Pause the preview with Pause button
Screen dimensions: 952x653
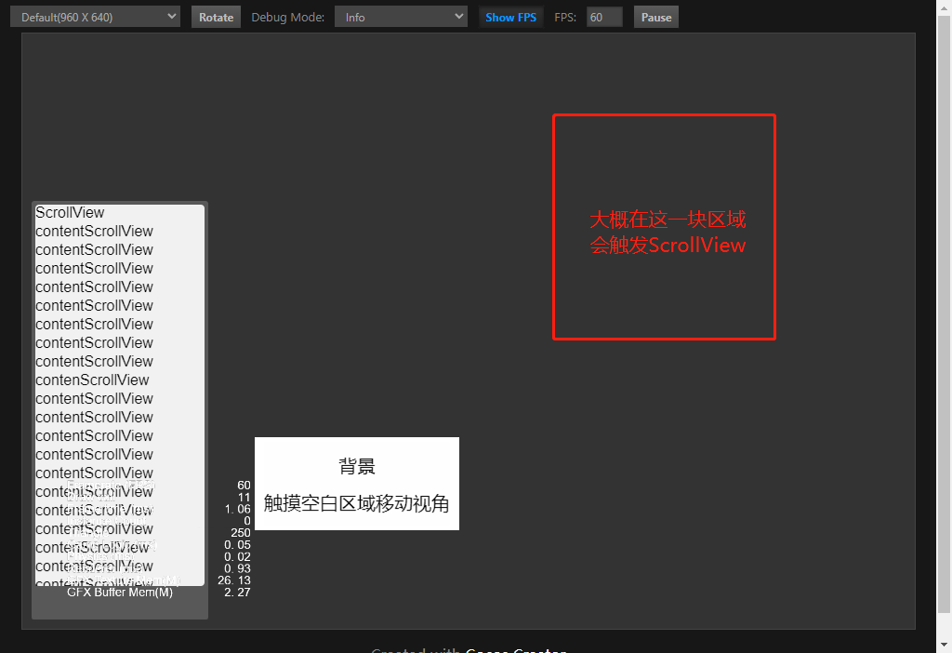(656, 17)
